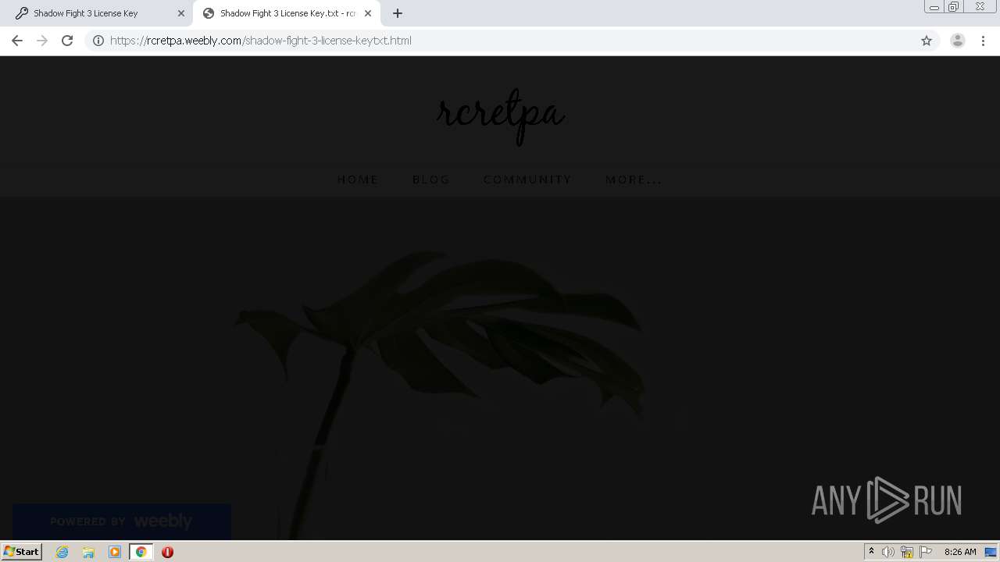
Task: Click the Chrome taskbar icon
Action: (141, 552)
